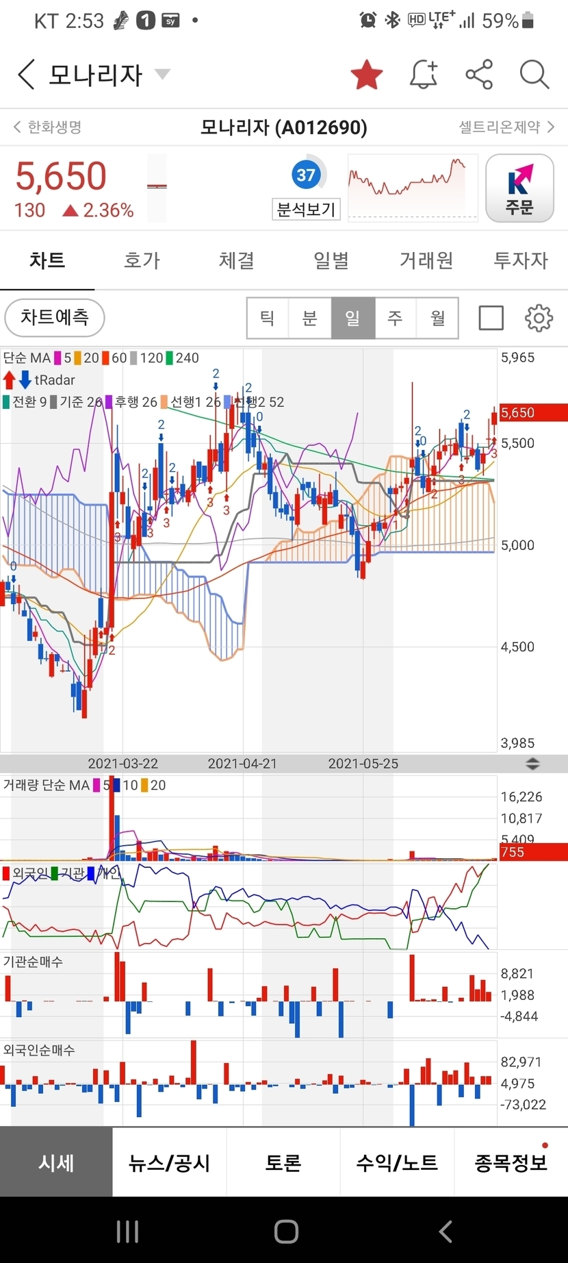The height and width of the screenshot is (1263, 568).
Task: Switch to the 호가 tab
Action: [142, 260]
